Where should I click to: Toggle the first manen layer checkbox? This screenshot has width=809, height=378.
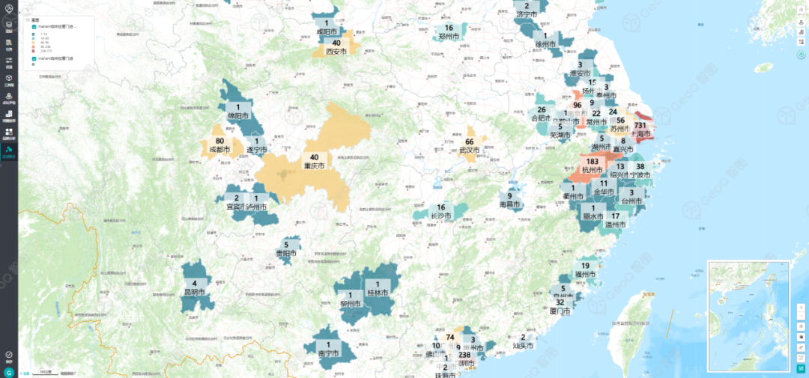tap(34, 27)
